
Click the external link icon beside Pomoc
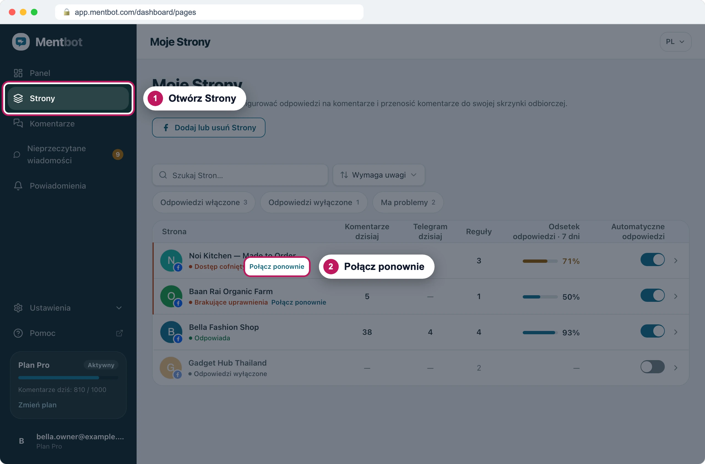119,333
